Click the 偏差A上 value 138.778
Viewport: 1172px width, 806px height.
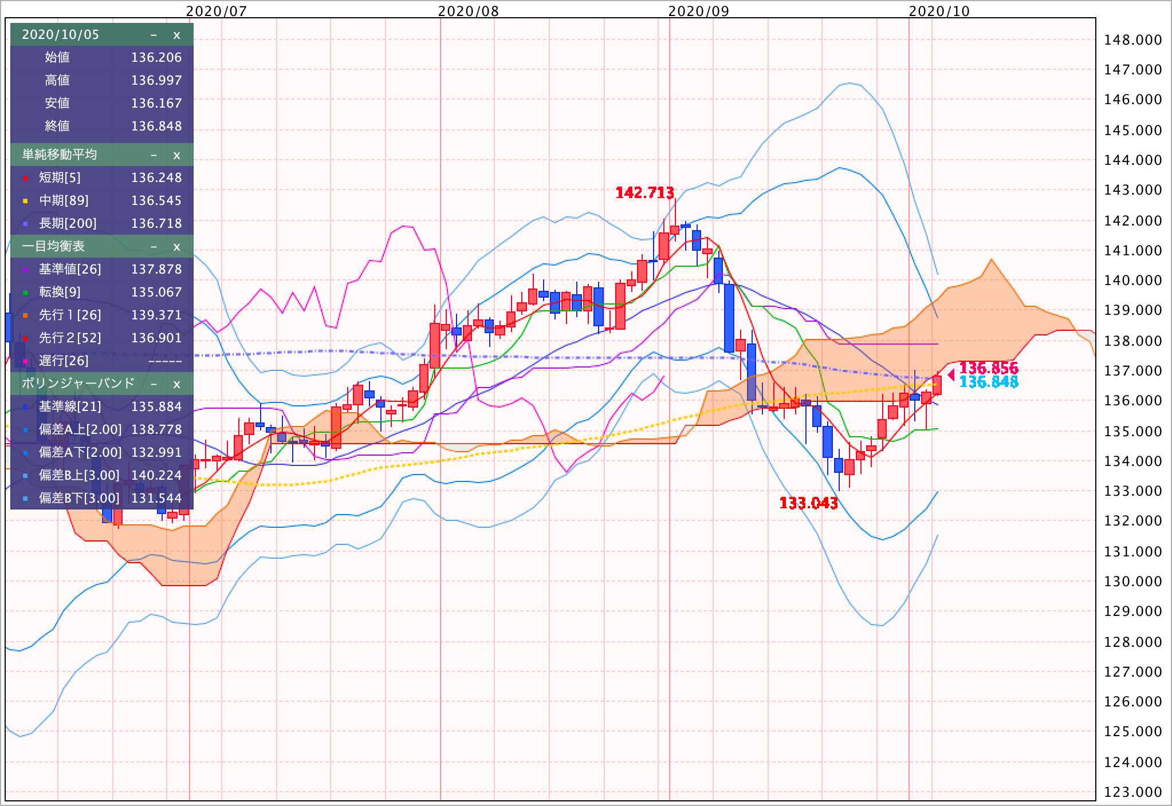(x=156, y=430)
